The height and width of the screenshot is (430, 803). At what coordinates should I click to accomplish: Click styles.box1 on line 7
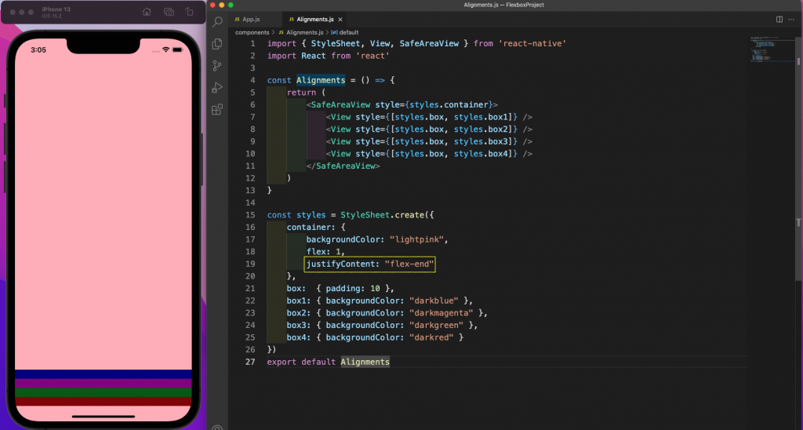(x=483, y=117)
